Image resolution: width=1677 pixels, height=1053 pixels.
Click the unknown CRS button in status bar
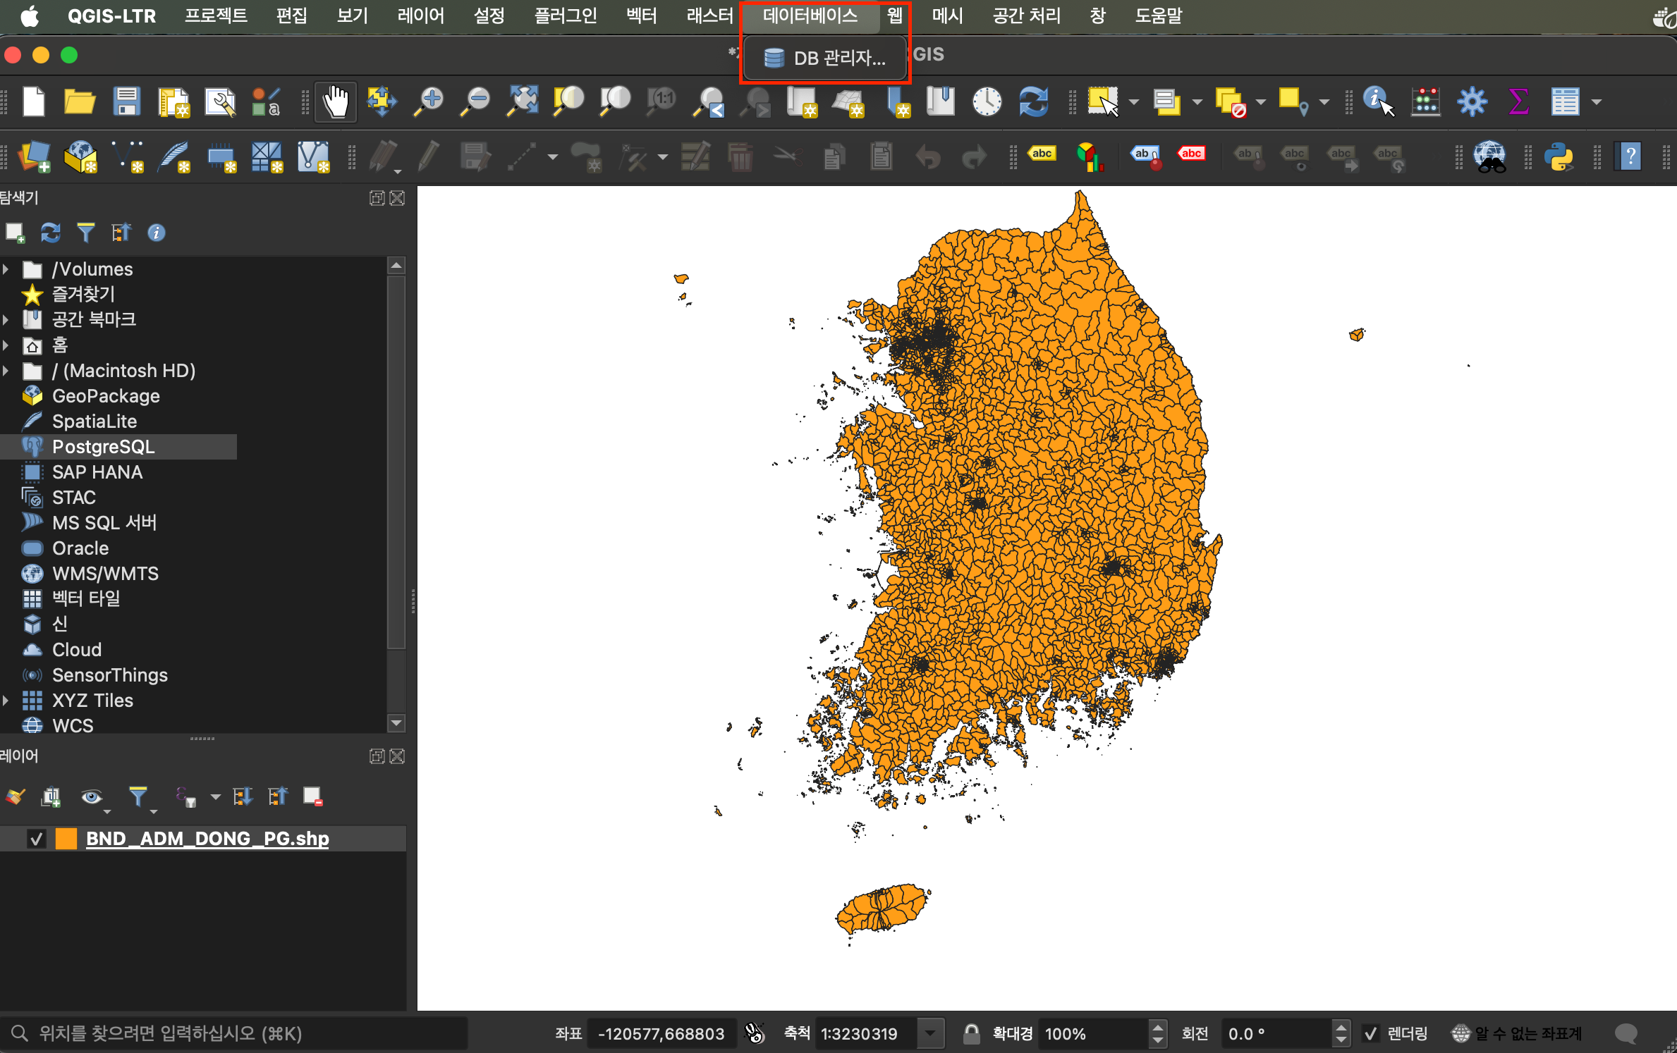point(1516,1034)
